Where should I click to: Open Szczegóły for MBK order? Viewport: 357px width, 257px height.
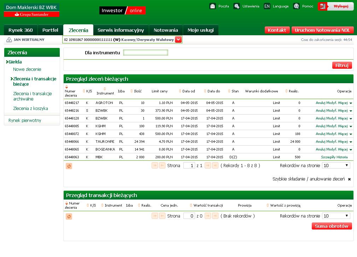pos(328,157)
